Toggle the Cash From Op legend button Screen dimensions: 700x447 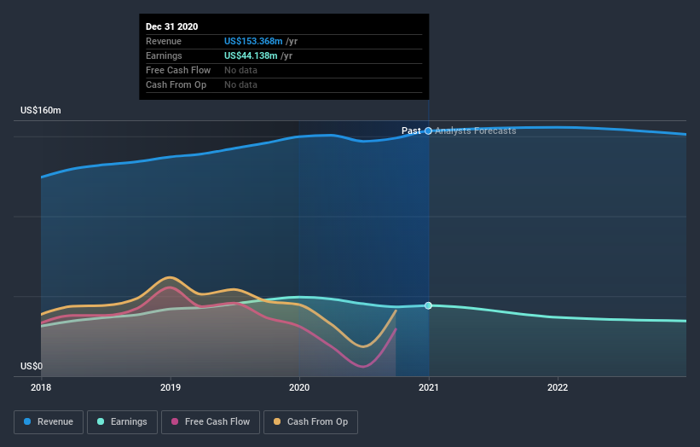pyautogui.click(x=310, y=422)
